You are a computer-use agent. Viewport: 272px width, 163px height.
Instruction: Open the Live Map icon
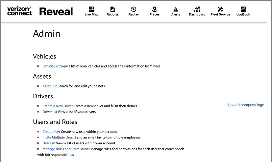91,9
